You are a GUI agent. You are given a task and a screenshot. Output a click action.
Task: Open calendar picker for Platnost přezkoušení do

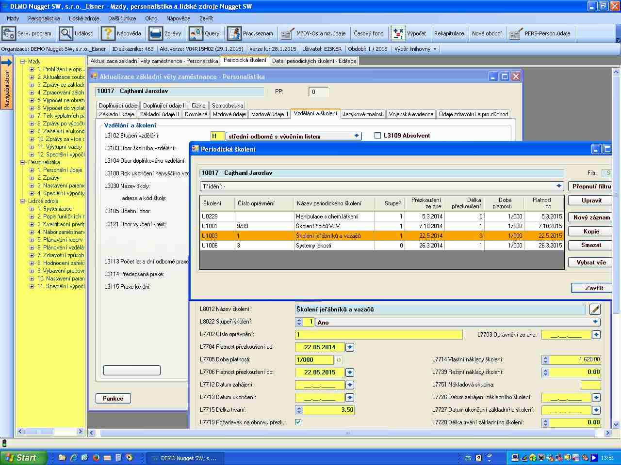[350, 372]
